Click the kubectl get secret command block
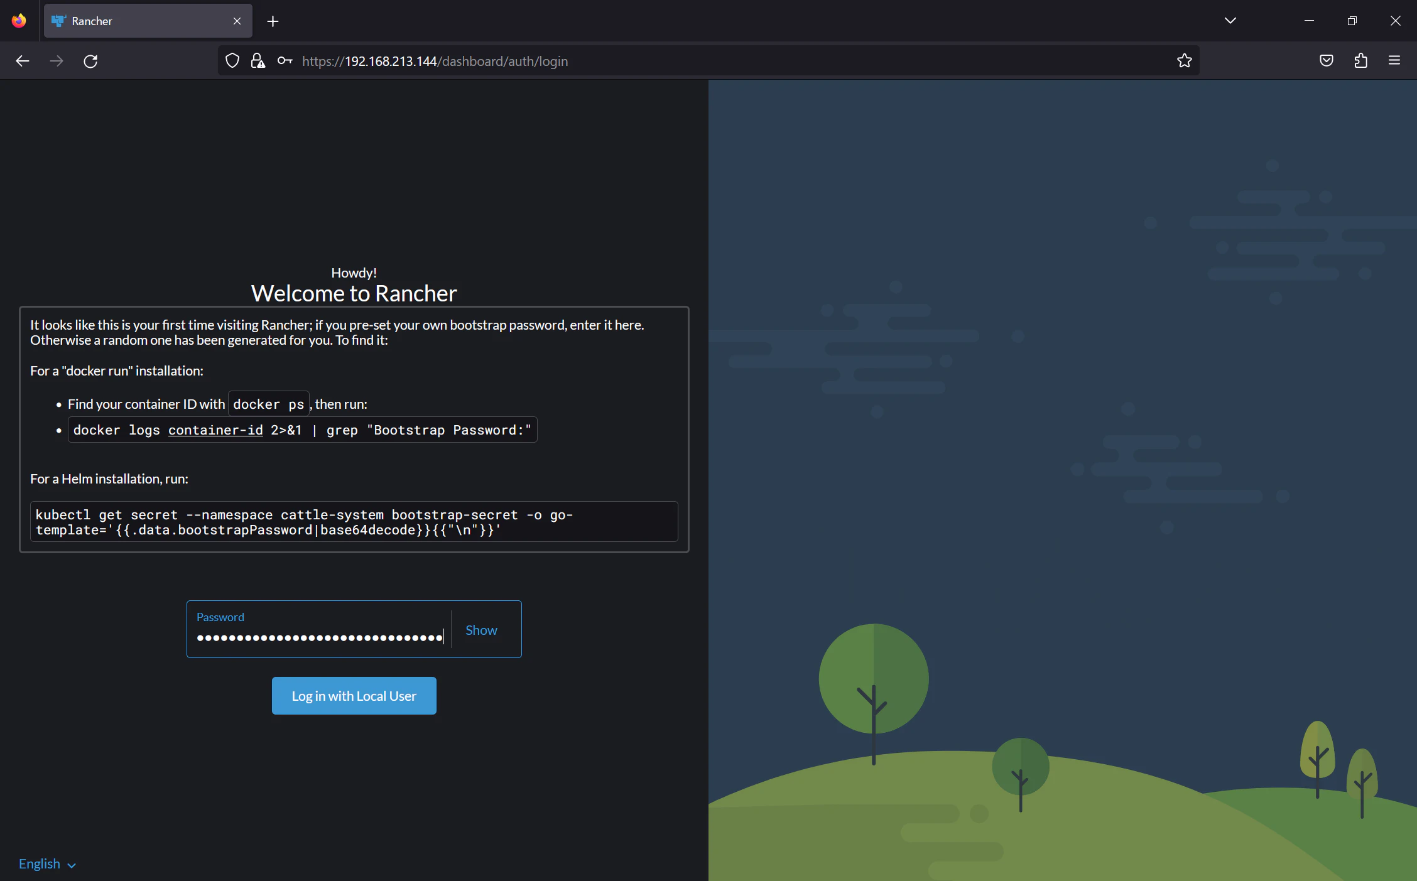1417x881 pixels. (x=354, y=522)
